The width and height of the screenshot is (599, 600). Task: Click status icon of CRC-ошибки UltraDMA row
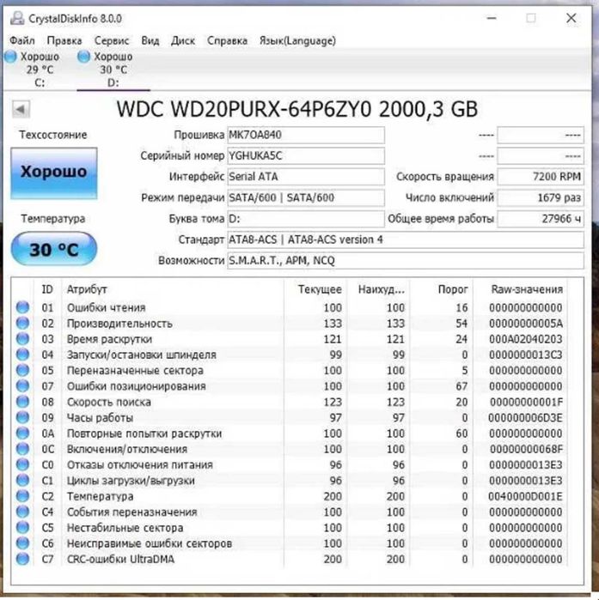click(22, 559)
